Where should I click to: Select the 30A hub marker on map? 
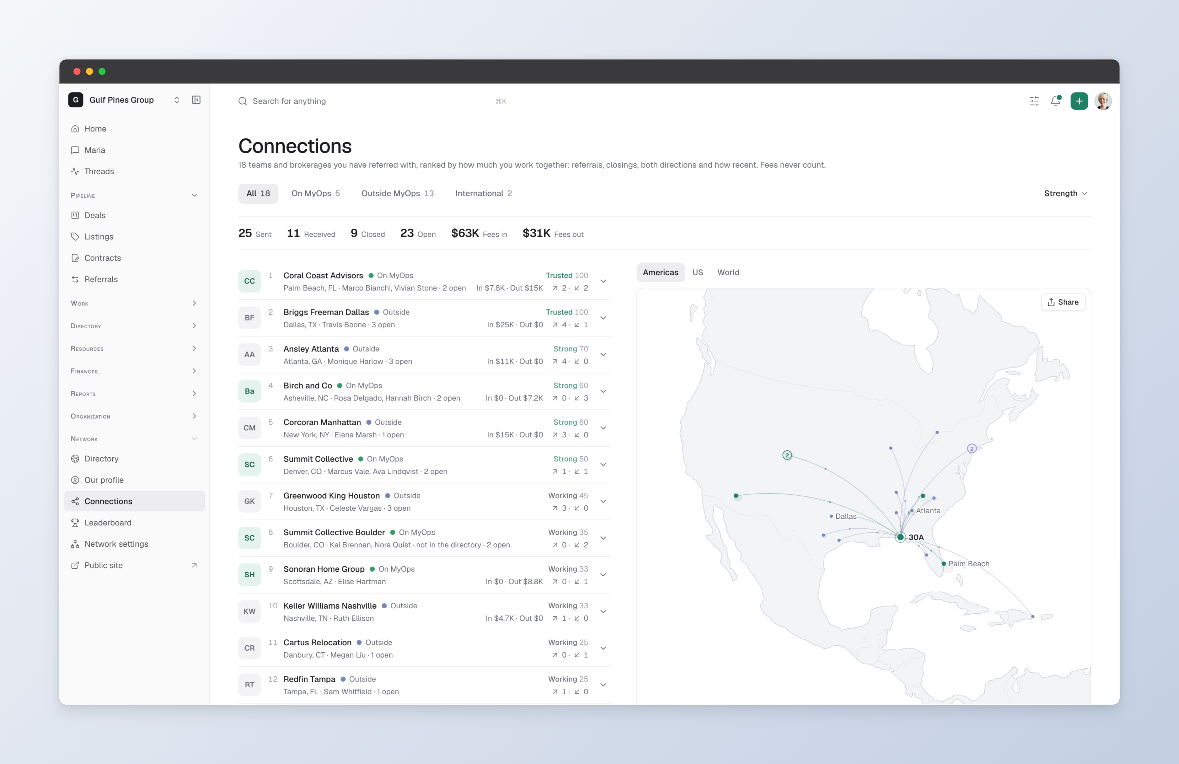pyautogui.click(x=900, y=537)
